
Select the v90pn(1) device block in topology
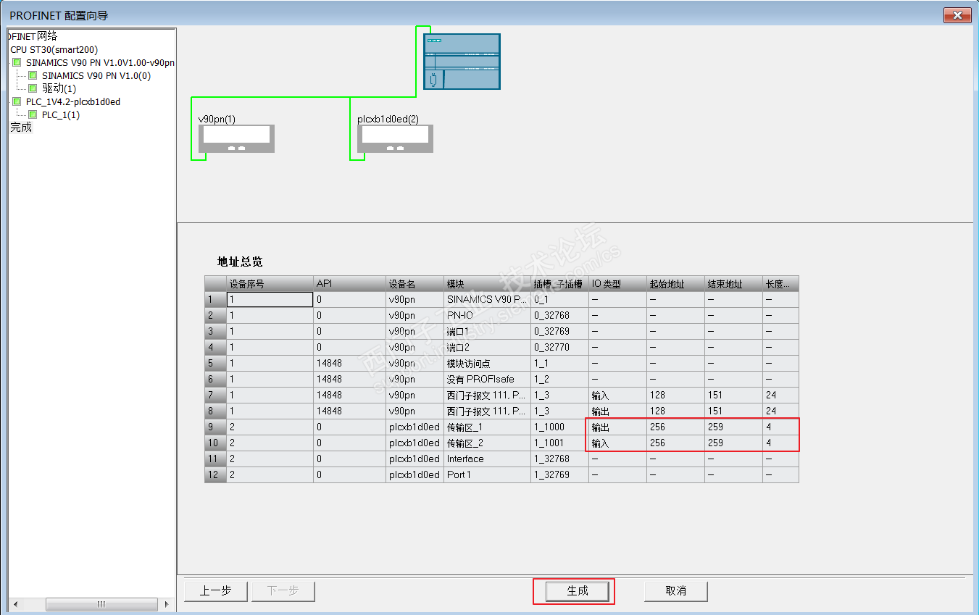237,138
